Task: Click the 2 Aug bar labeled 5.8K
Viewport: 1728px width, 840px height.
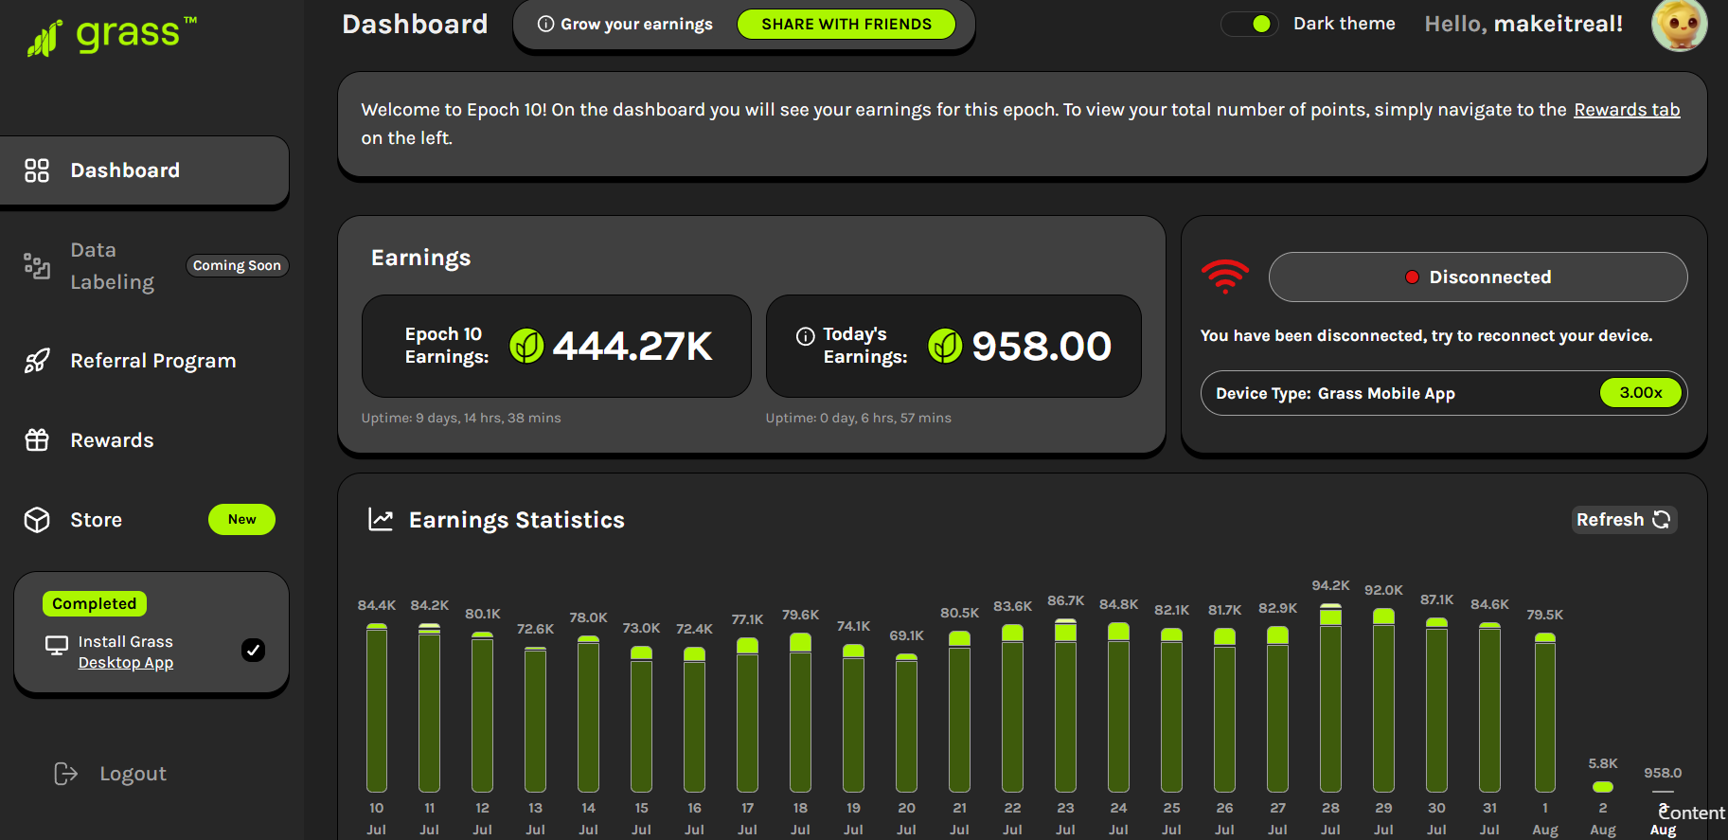Action: (x=1603, y=787)
